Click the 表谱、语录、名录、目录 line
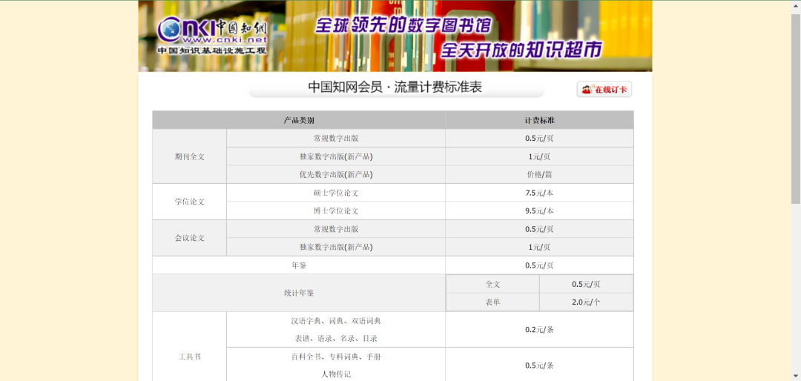 coord(336,339)
